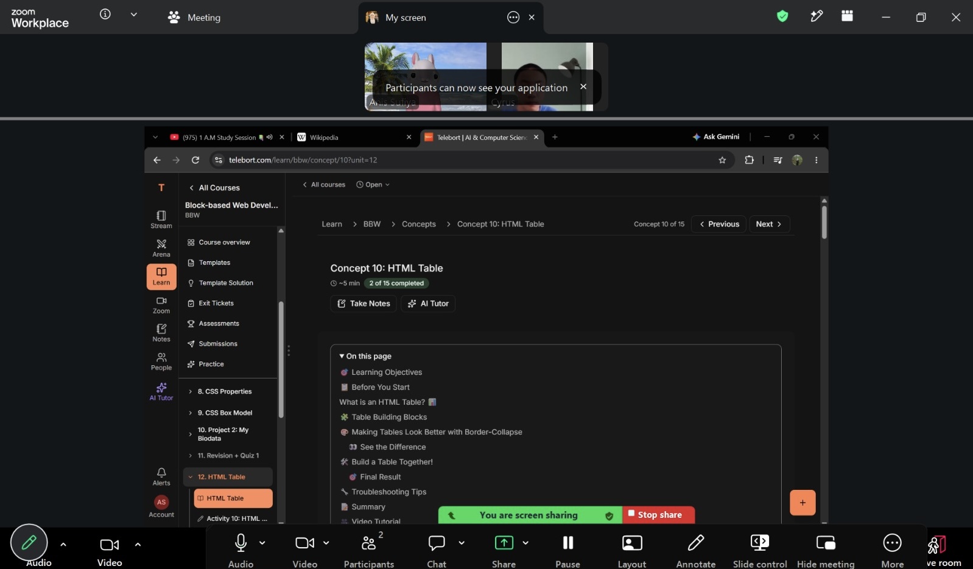The image size is (973, 569).
Task: Click the Slide control icon
Action: pyautogui.click(x=760, y=543)
